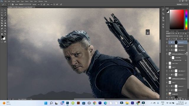Pick a color in the Color panel field
Viewport: 189px width, 106px height.
click(x=177, y=19)
